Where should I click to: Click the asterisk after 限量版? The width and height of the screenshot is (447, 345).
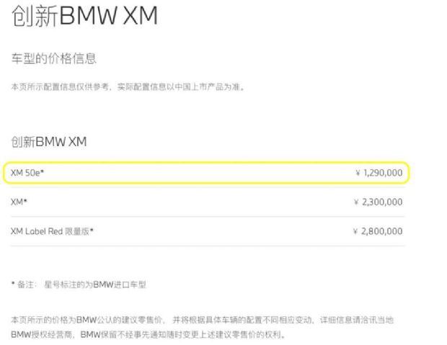click(92, 230)
